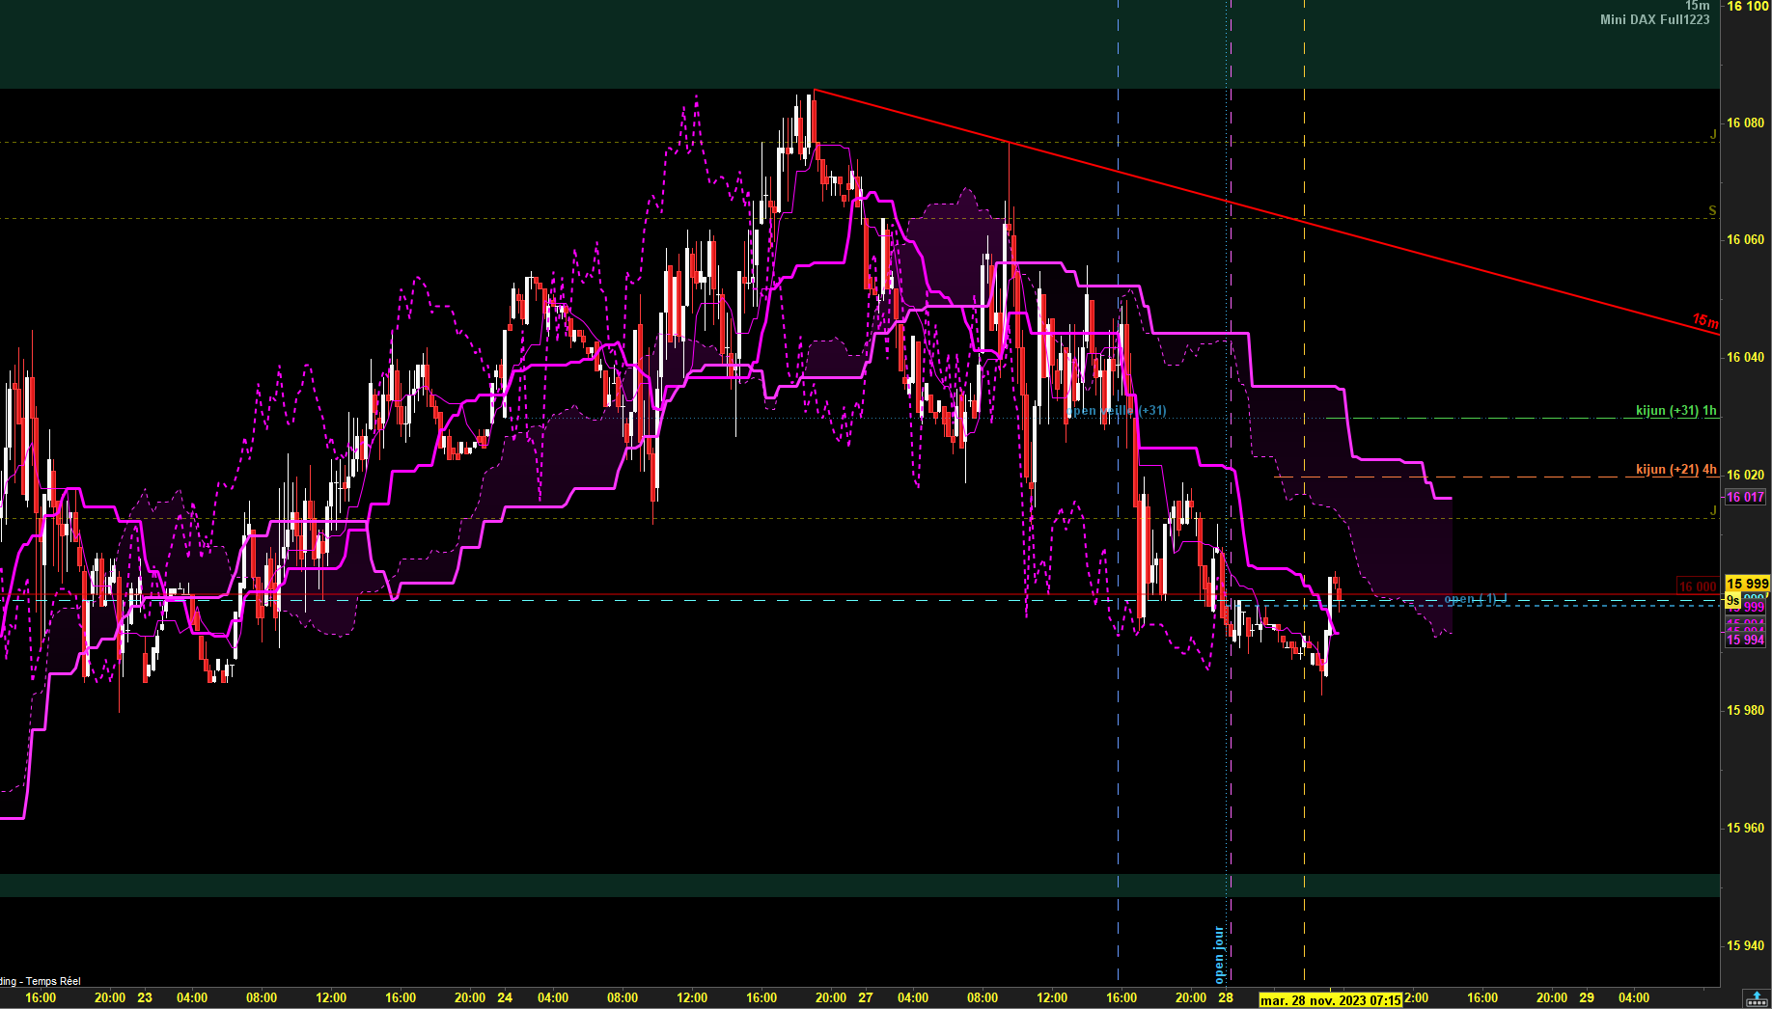Click day 24 on the time axis
The height and width of the screenshot is (1009, 1772).
[x=505, y=997]
